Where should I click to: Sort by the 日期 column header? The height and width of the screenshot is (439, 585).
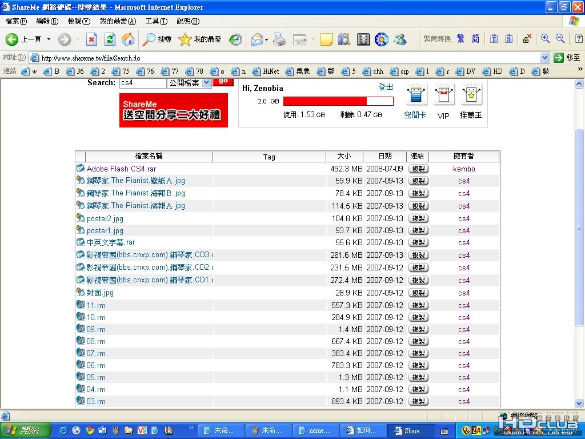click(385, 157)
